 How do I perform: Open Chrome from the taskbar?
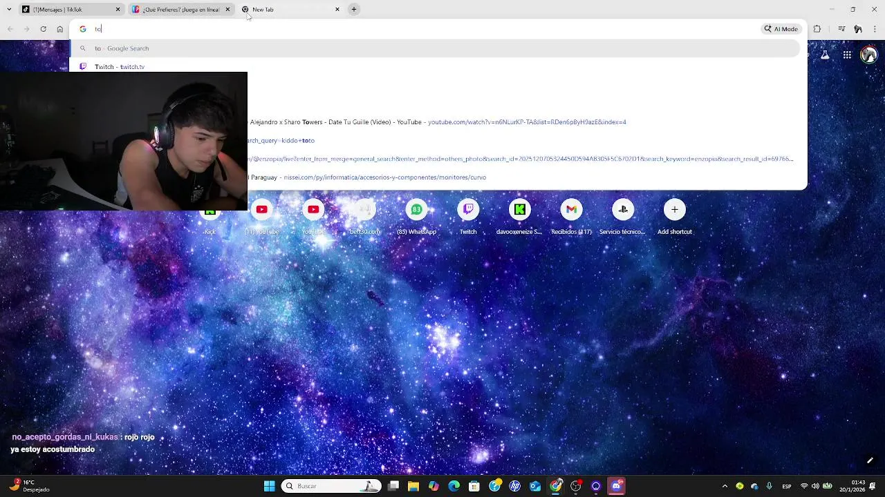pos(556,486)
